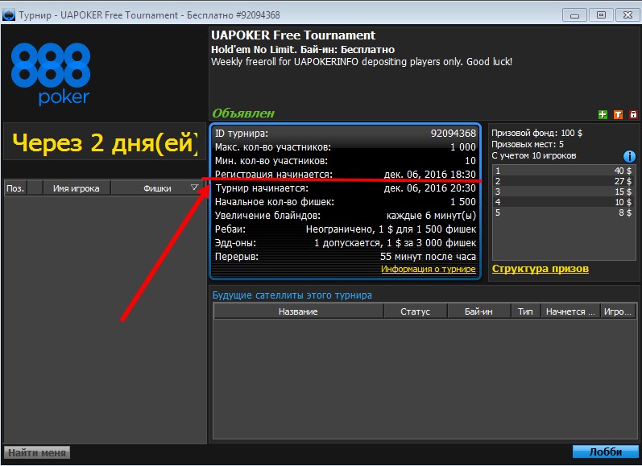Viewport: 642px width, 466px height.
Task: Click the Ребаи row
Action: tap(345, 229)
